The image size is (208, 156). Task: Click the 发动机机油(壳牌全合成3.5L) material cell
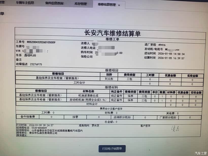click(88, 100)
